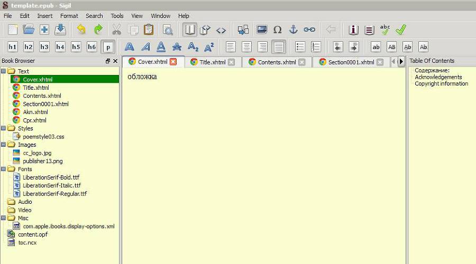Click Acknowledgements in Table Of Contents
Screen dimensions: 476x264
coord(438,77)
